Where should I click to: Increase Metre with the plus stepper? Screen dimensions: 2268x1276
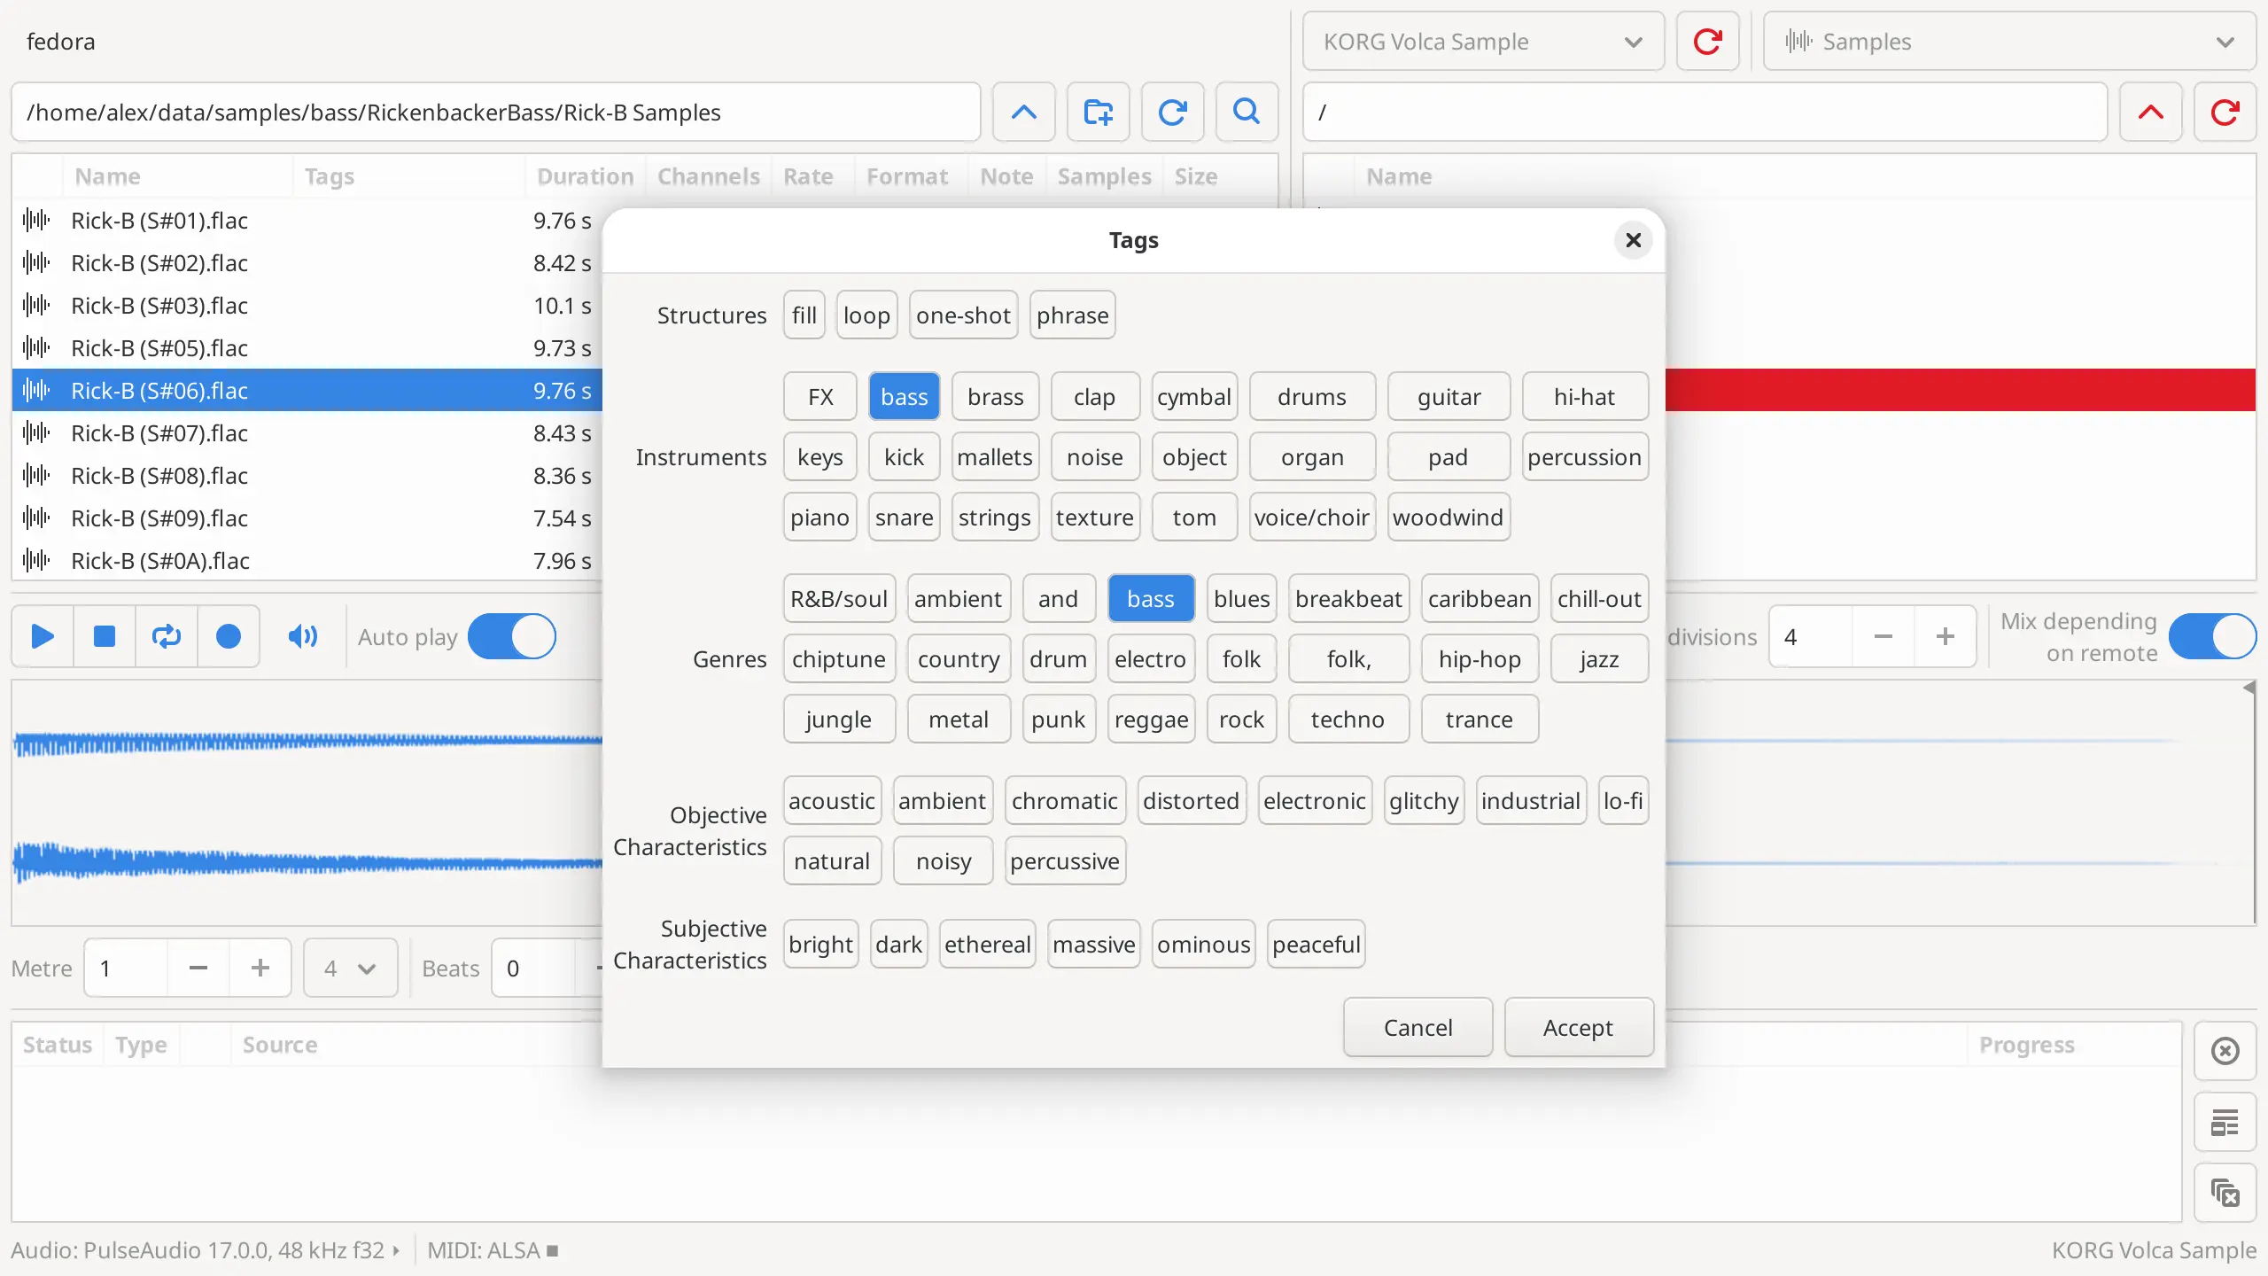click(x=259, y=968)
